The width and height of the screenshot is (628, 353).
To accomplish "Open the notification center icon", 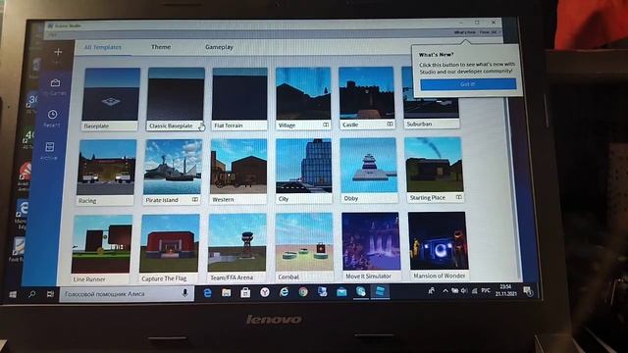I will tap(528, 292).
